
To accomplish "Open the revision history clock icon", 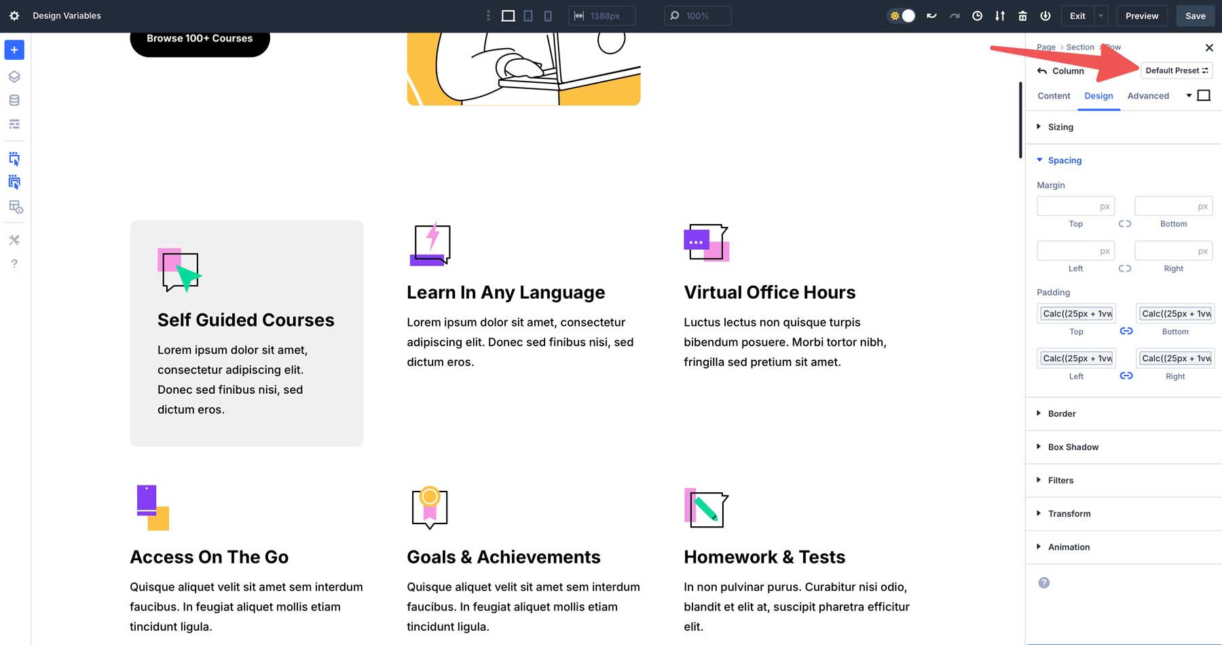I will click(x=978, y=15).
